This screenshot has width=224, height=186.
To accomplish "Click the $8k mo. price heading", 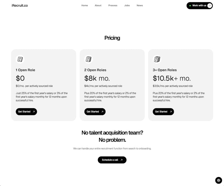I will tap(97, 78).
